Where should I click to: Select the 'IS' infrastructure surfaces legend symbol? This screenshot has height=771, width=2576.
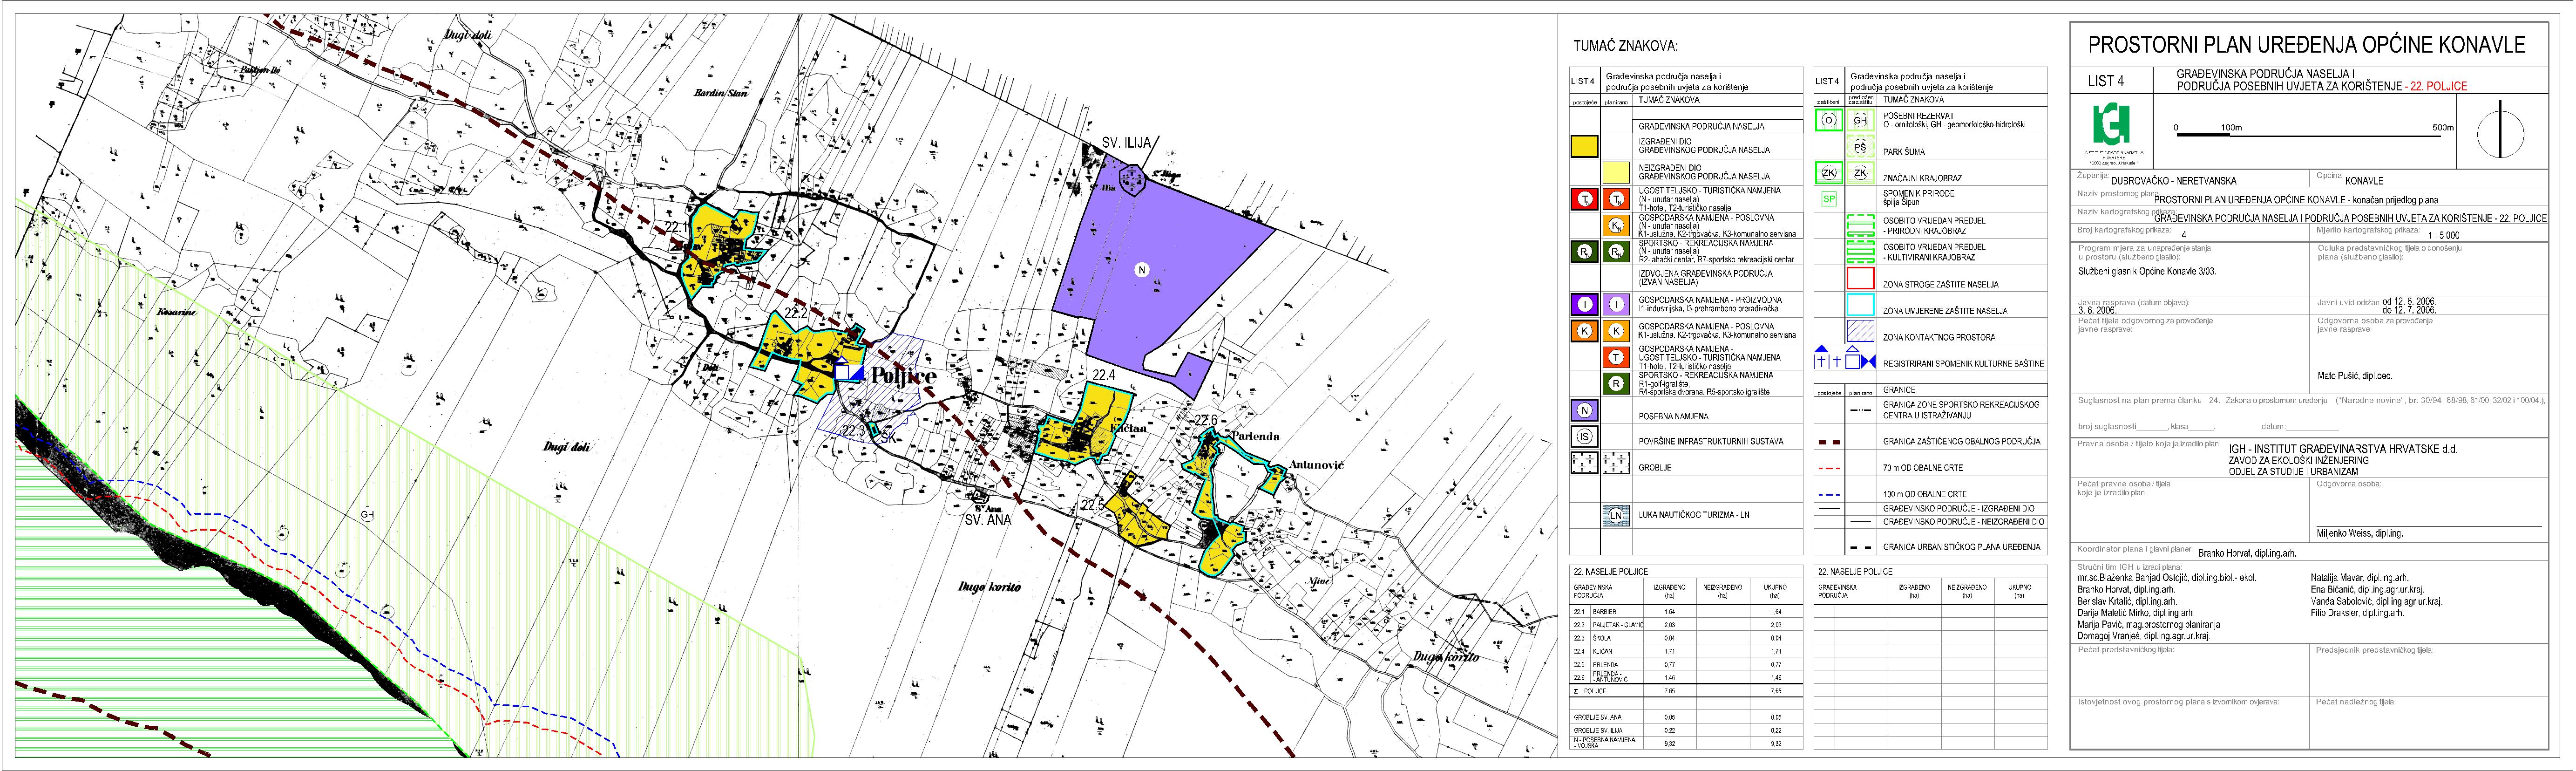(1584, 437)
